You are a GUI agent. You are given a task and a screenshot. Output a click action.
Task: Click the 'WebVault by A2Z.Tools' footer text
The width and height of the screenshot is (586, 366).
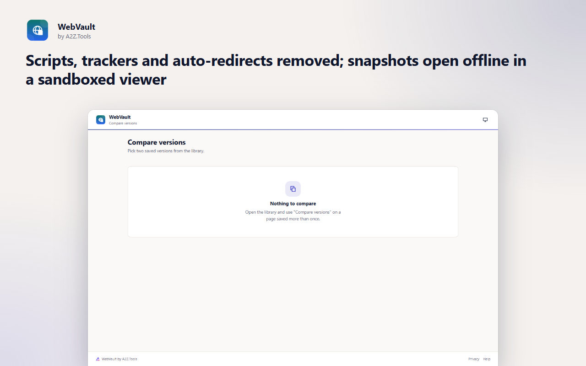119,359
